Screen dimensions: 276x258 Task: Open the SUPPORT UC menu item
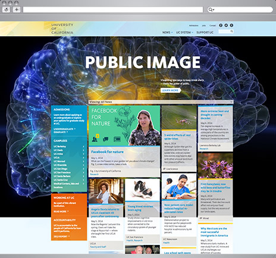205,33
